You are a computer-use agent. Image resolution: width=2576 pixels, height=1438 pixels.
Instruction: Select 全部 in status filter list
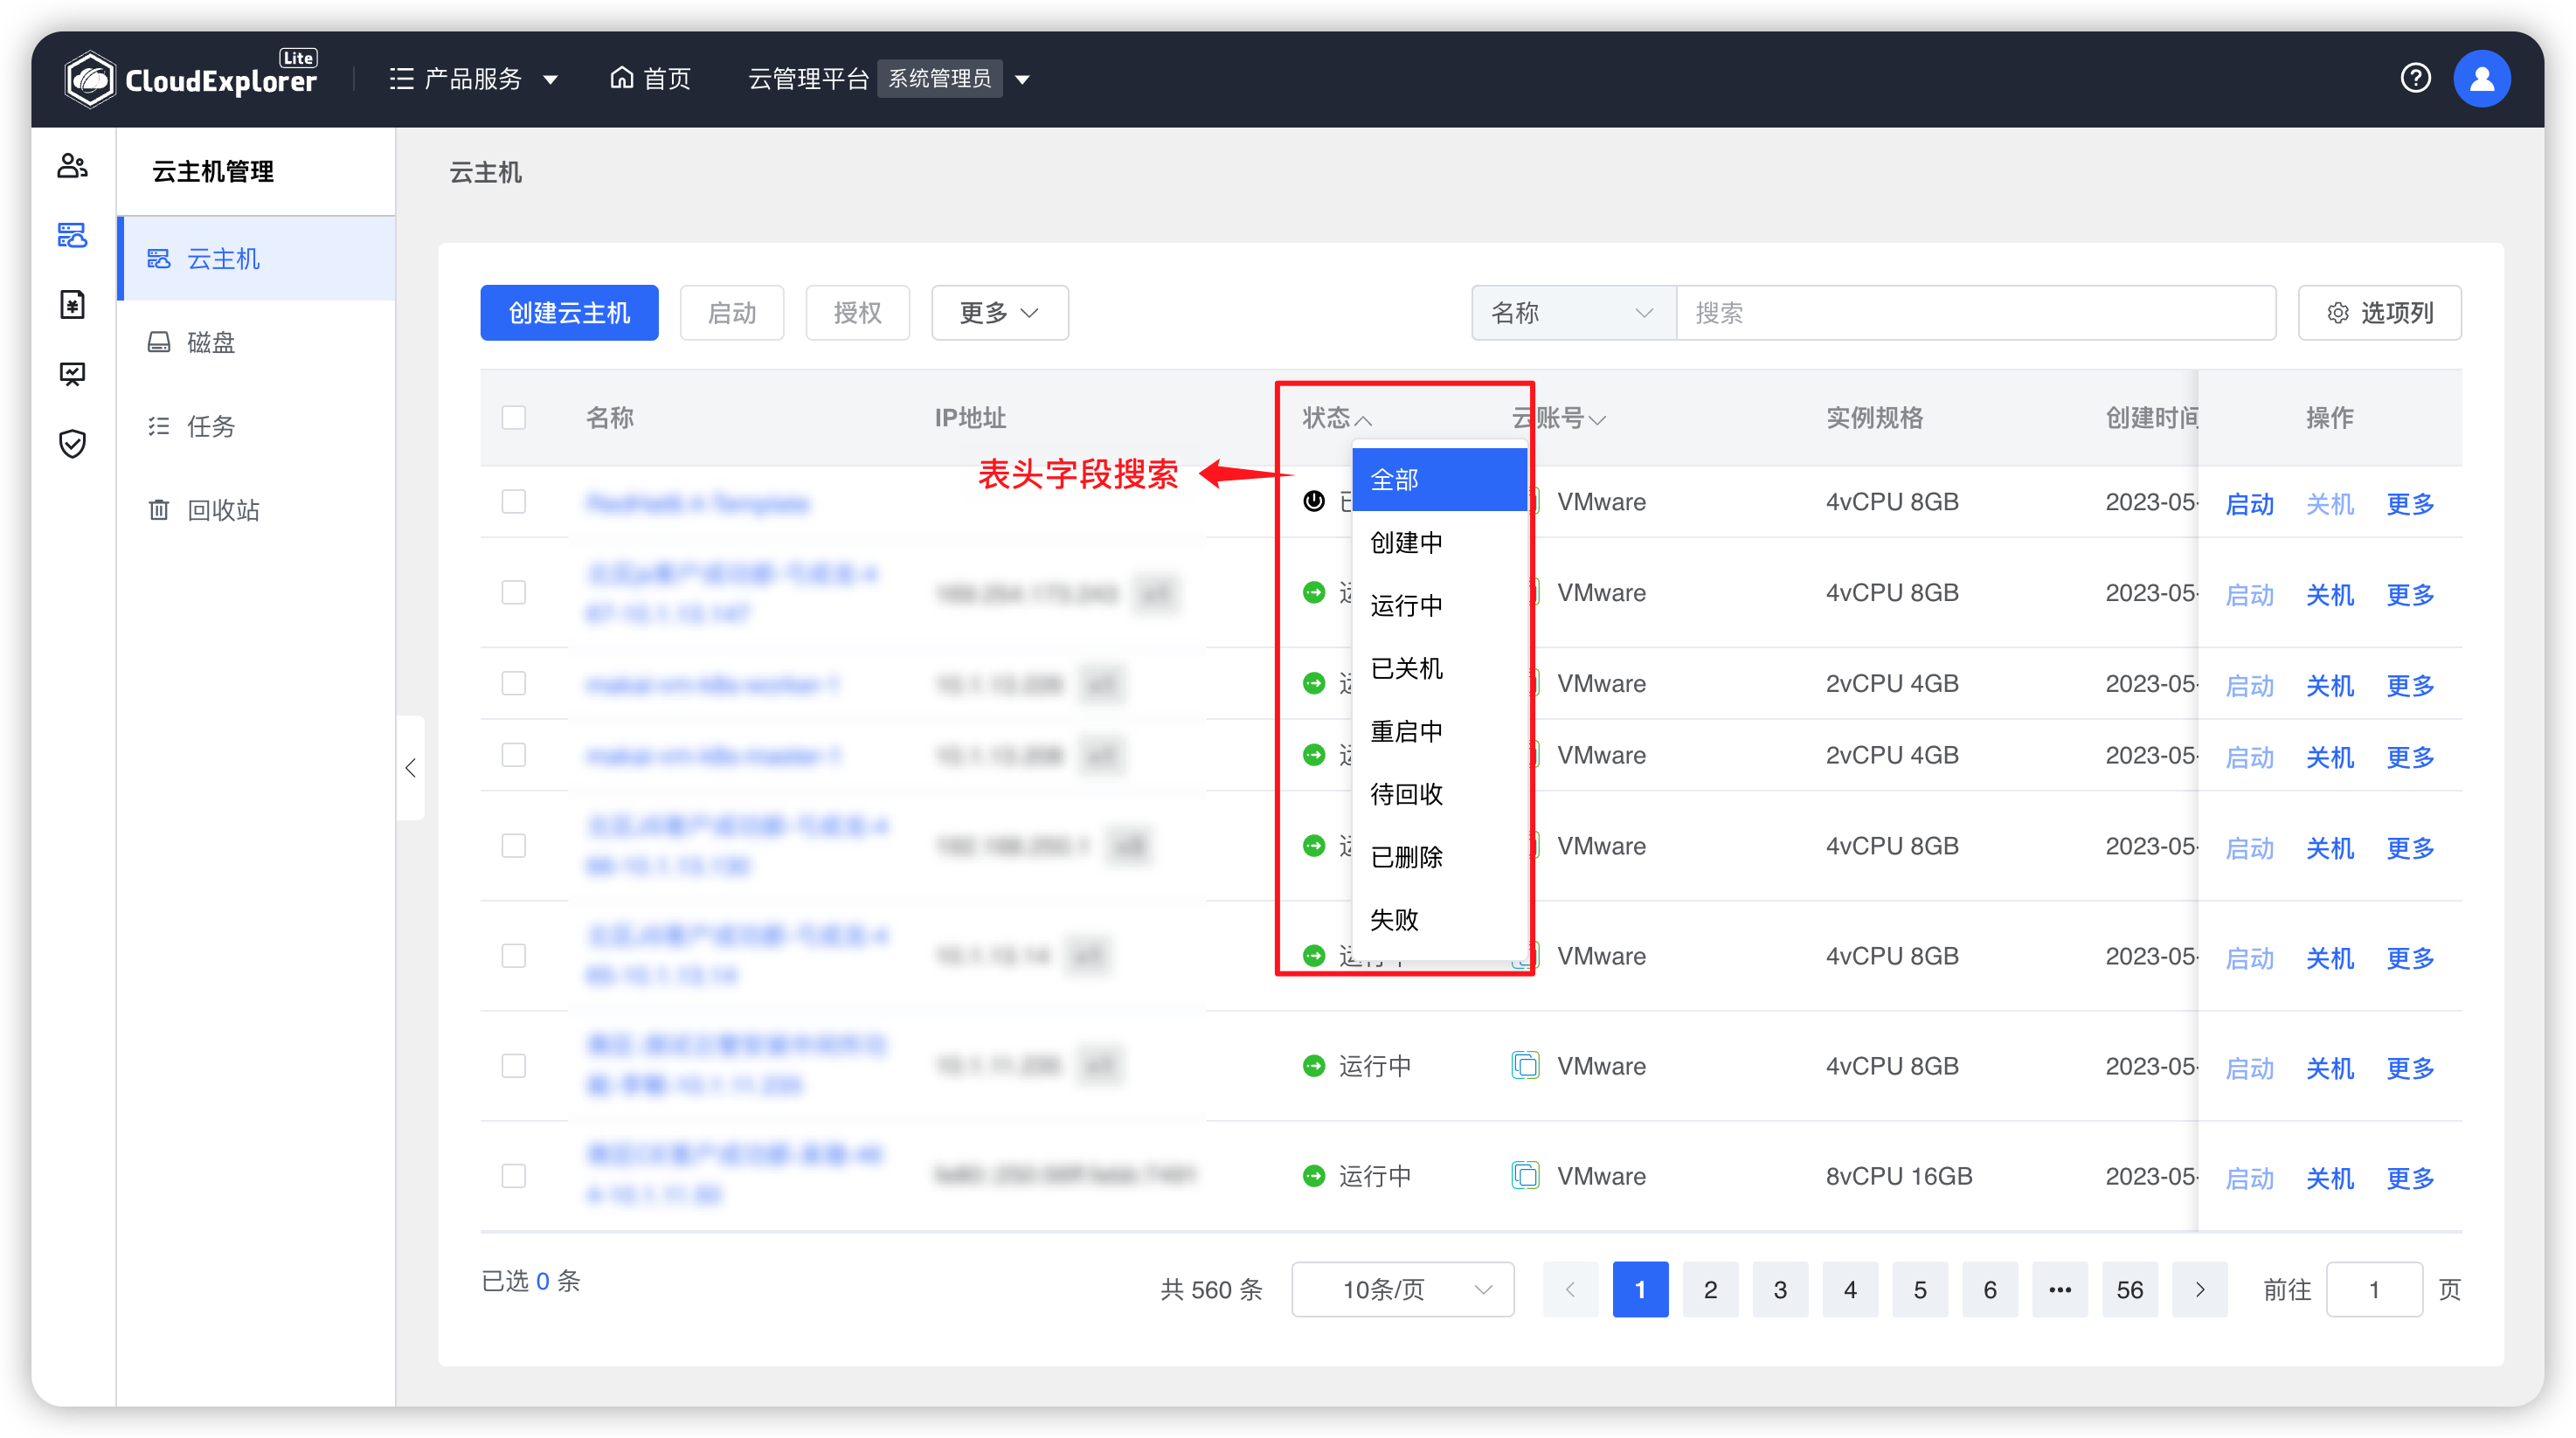[x=1439, y=479]
